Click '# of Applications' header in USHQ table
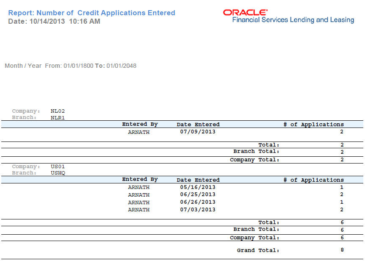Screen dimensions: 365x269 coord(314,180)
